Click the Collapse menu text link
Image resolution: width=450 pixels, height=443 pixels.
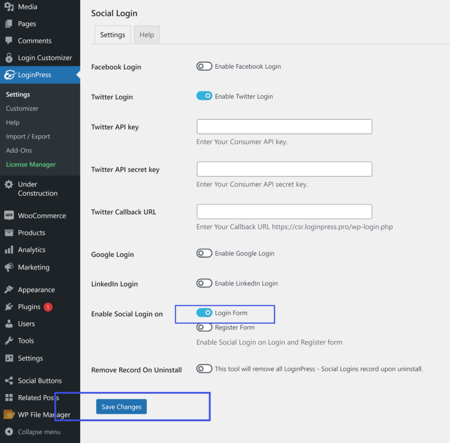(x=39, y=432)
